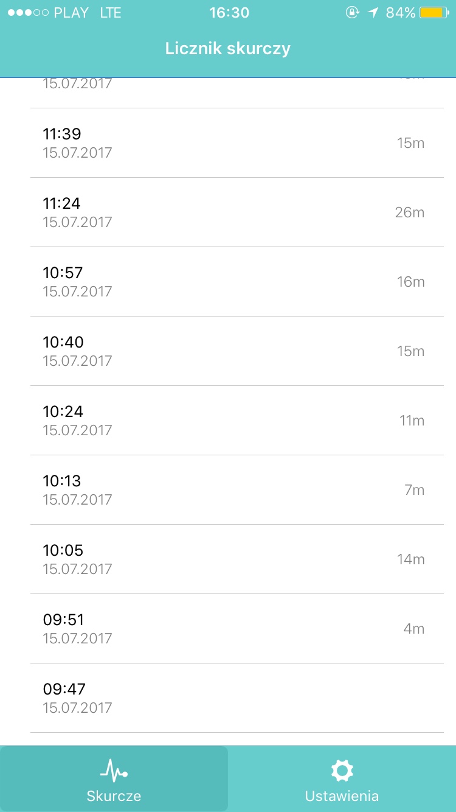
Task: Select the 10:13 contraction record
Action: click(x=237, y=490)
